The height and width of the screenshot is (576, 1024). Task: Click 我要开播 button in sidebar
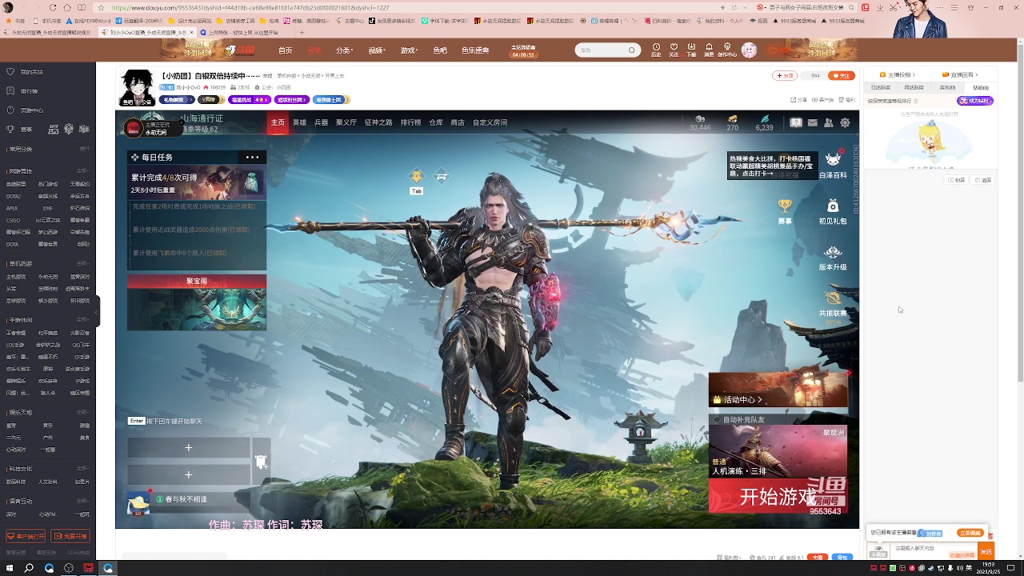[x=70, y=536]
